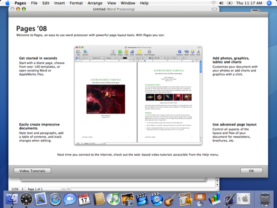Click the 'Get started in seconds' heading
This screenshot has height=208, width=277.
38,58
